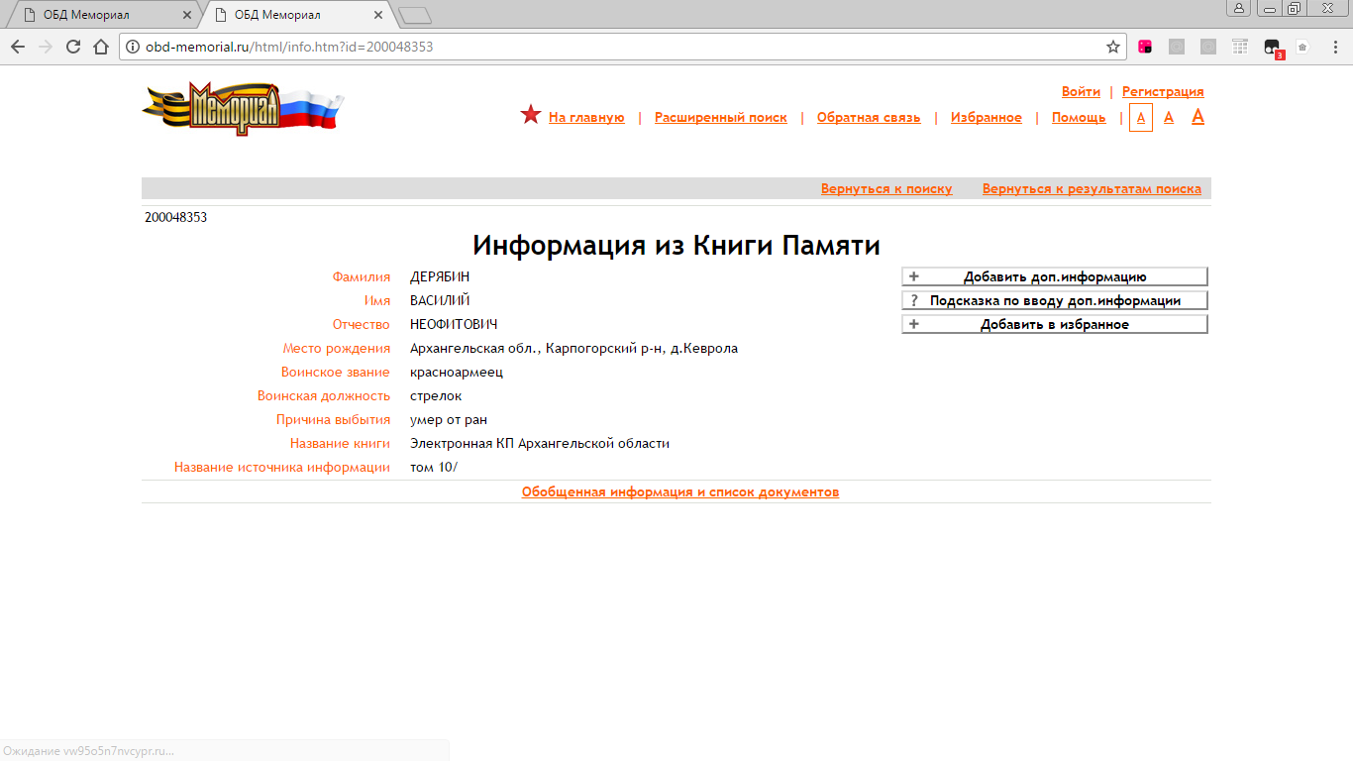Open the Регистрация link
Viewport: 1353px width, 761px height.
click(1163, 91)
